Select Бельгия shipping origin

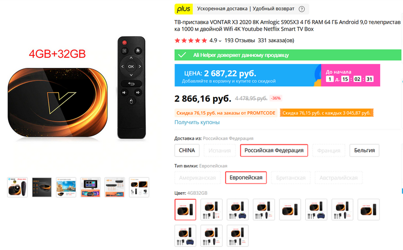pos(364,150)
